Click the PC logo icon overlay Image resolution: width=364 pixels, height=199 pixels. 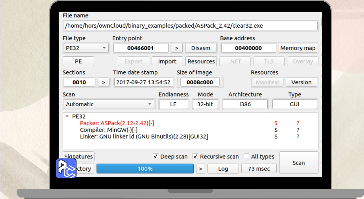pyautogui.click(x=66, y=168)
